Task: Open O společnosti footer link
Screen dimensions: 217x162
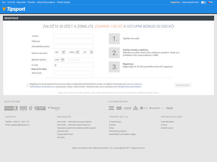Action: pos(115,122)
